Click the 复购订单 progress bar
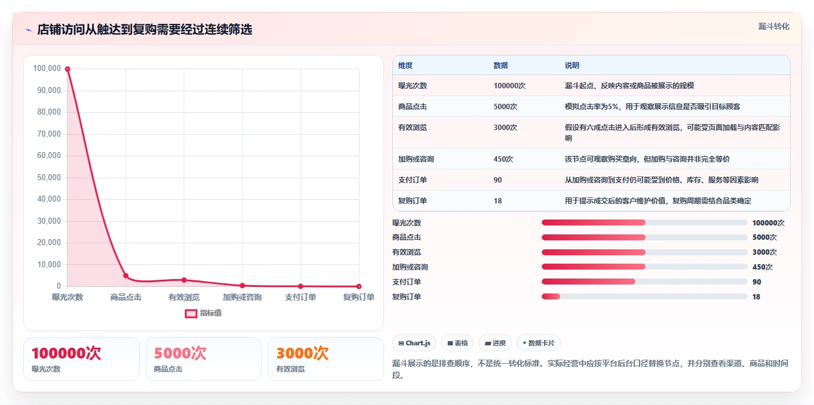Screen dimensions: 814x405 click(644, 296)
